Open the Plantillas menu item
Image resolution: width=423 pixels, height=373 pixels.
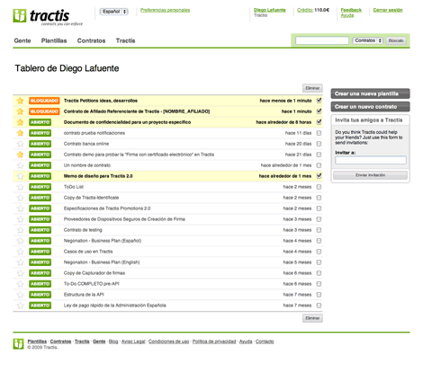tap(54, 40)
